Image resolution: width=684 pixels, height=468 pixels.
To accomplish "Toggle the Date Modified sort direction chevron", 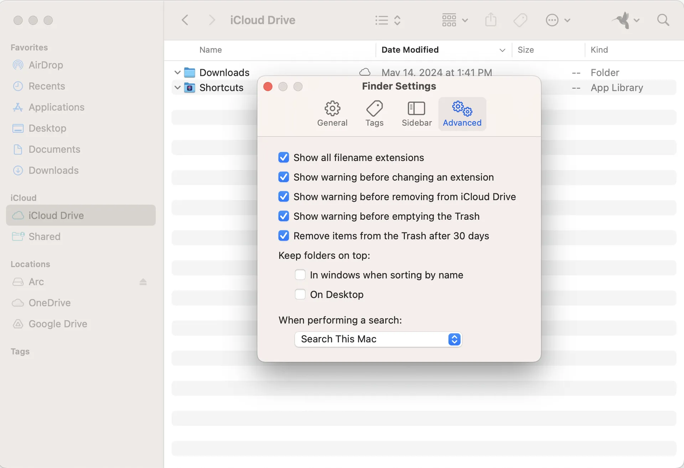I will coord(502,50).
